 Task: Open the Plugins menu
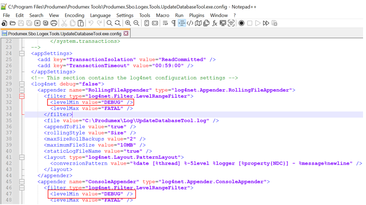point(197,16)
